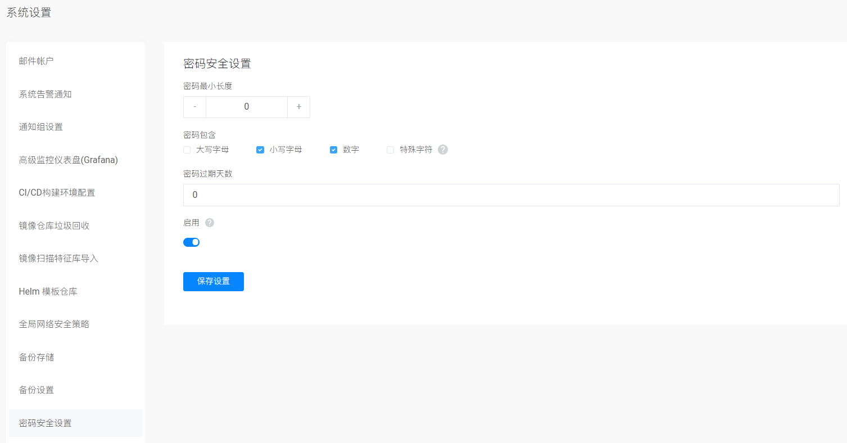Increase password minimum length with plus

pos(298,107)
